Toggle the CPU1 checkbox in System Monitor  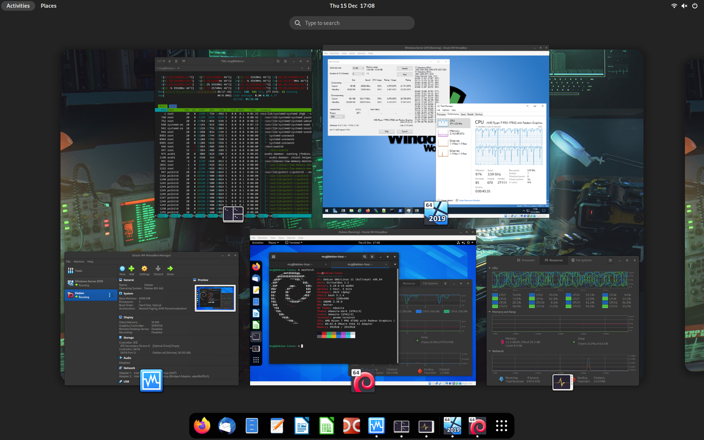pos(494,295)
